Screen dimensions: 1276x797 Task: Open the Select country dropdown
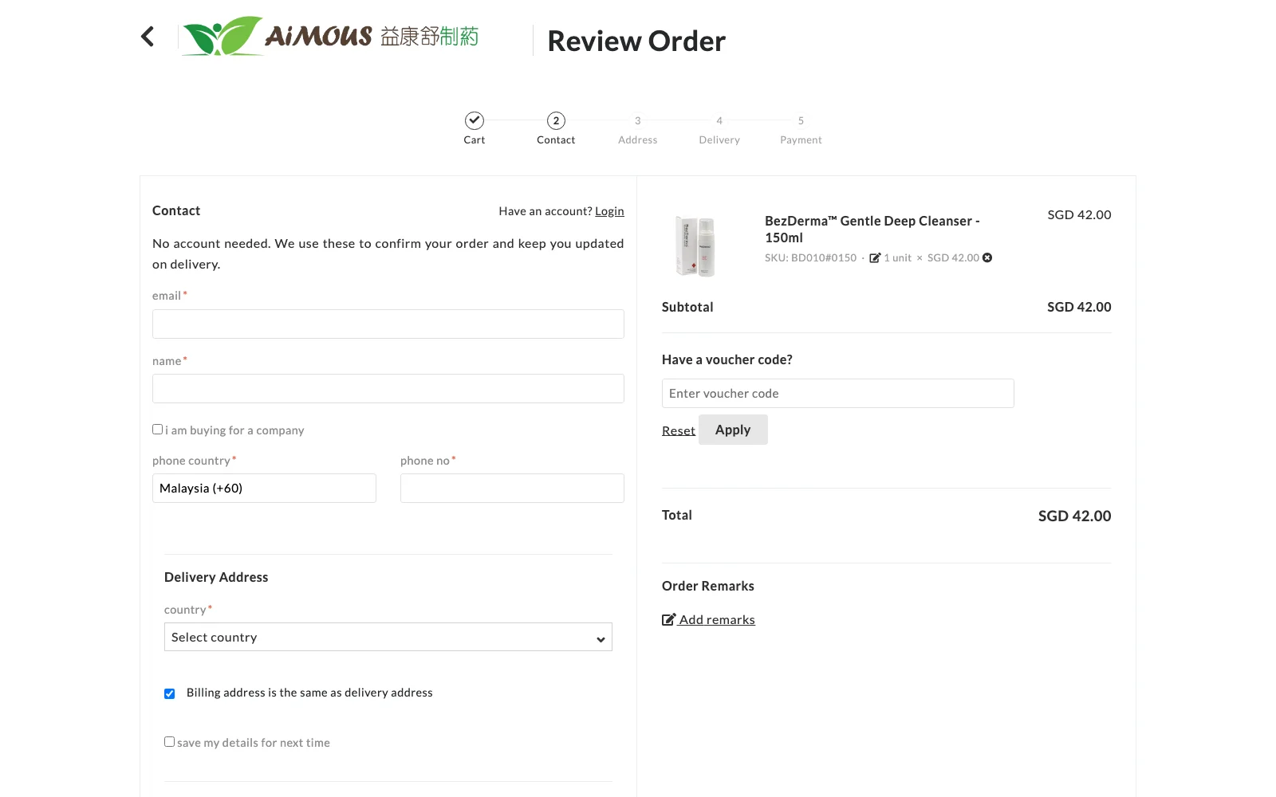point(388,637)
